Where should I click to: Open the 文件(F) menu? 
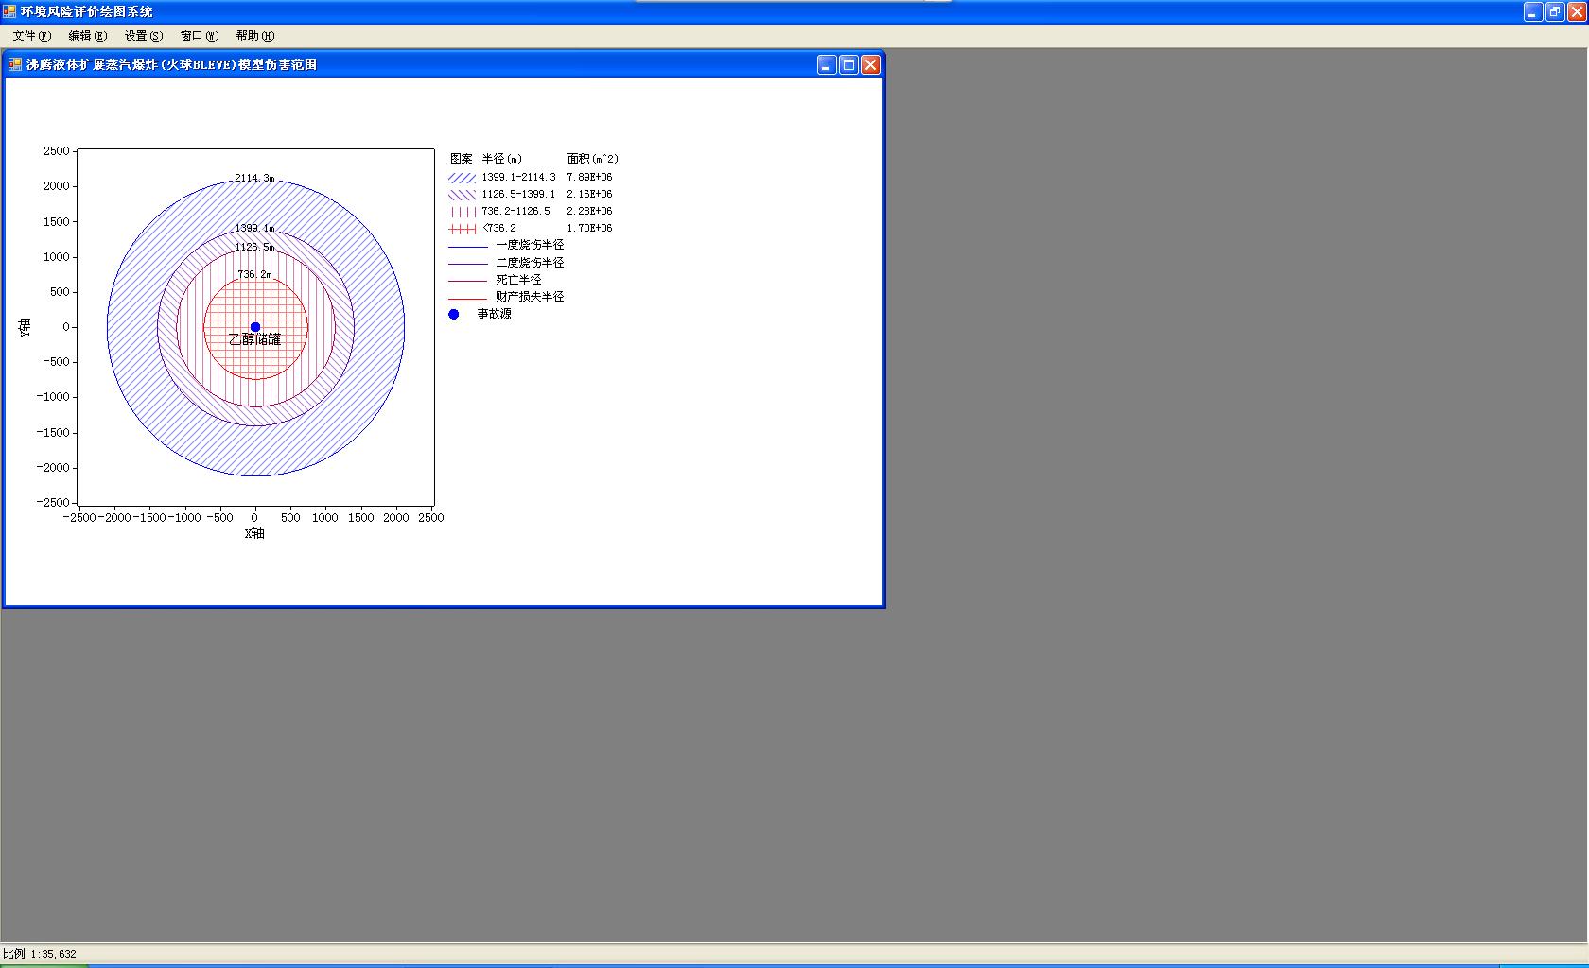coord(32,36)
